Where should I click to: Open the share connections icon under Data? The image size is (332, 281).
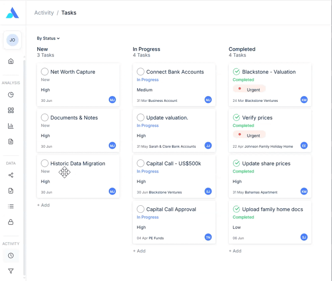11,175
